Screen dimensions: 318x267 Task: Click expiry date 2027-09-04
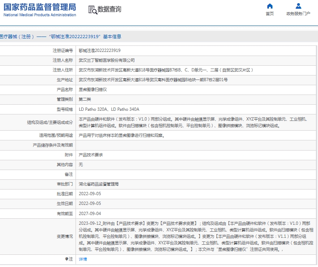click(x=90, y=213)
